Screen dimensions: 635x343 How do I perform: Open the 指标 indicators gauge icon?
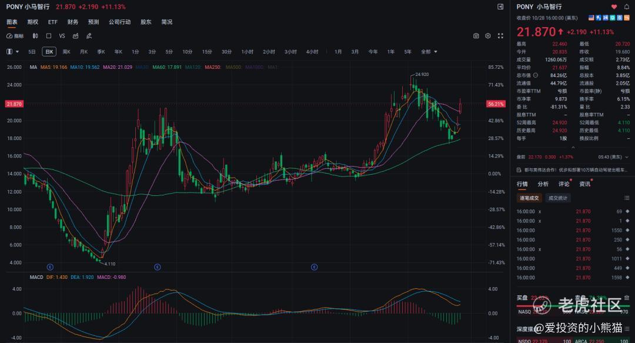coord(9,36)
